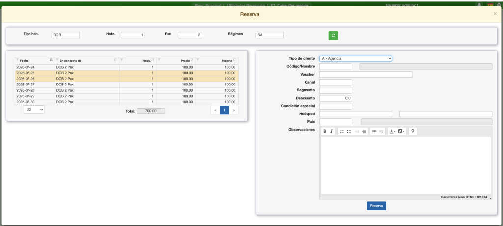Insert a bulleted list in the editor

349,131
